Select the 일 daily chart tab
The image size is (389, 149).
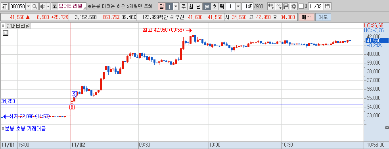click(x=161, y=6)
